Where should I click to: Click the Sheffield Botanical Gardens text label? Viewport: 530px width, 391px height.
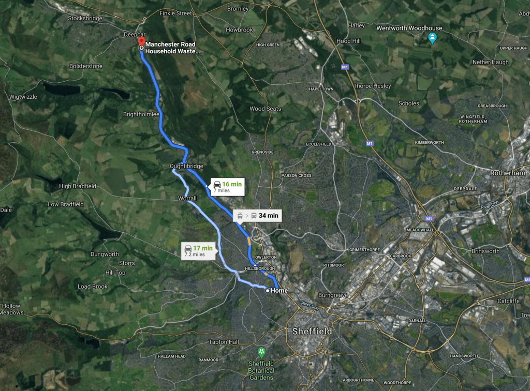coord(261,370)
